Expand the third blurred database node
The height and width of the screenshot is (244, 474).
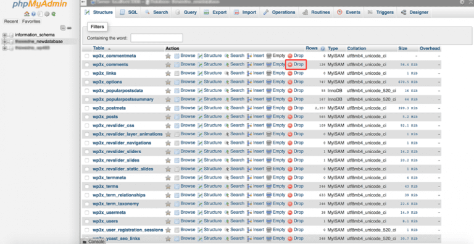[x=4, y=48]
